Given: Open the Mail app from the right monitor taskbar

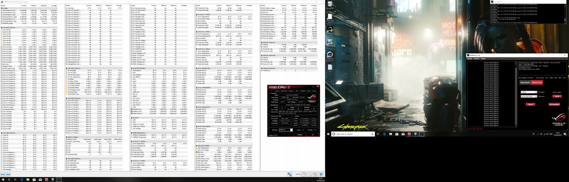Looking at the screenshot, I should (403, 134).
